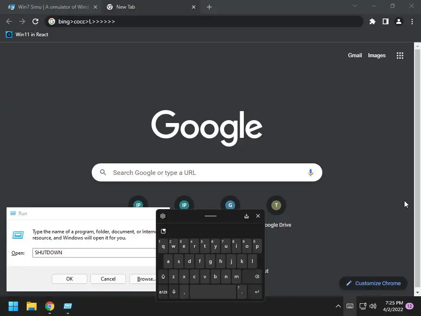Open the Windows Start button
Screen dimensions: 421x316
pyautogui.click(x=13, y=306)
